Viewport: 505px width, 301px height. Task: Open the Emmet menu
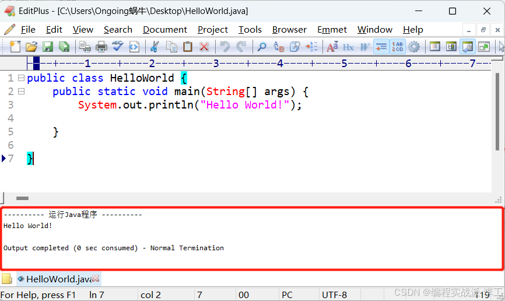(x=332, y=30)
